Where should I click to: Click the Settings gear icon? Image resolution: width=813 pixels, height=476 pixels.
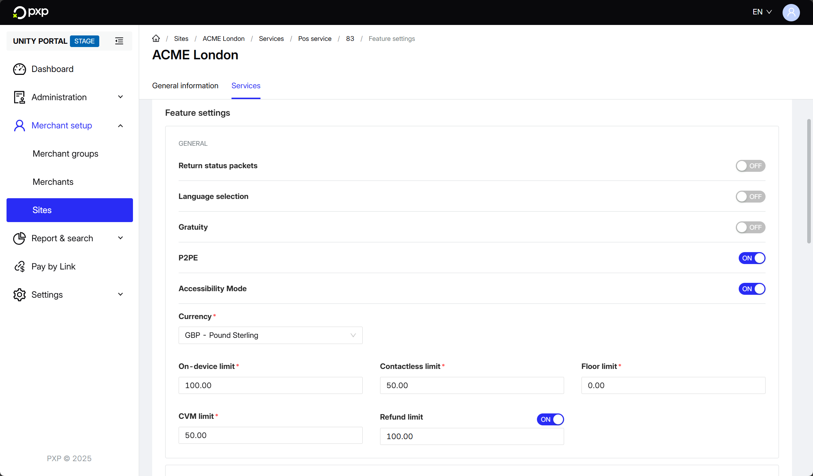coord(20,295)
